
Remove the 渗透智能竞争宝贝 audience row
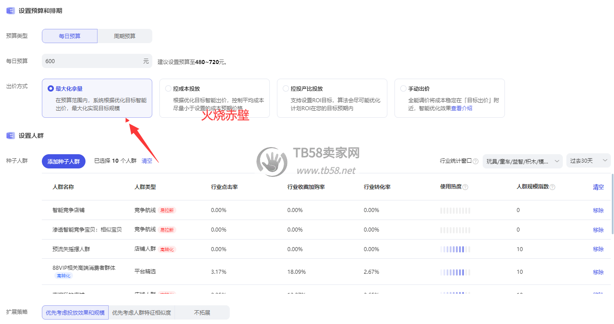(x=598, y=230)
